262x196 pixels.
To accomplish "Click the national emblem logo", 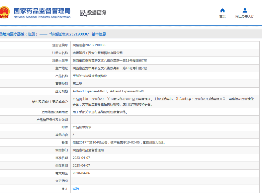I will pos(4,12).
